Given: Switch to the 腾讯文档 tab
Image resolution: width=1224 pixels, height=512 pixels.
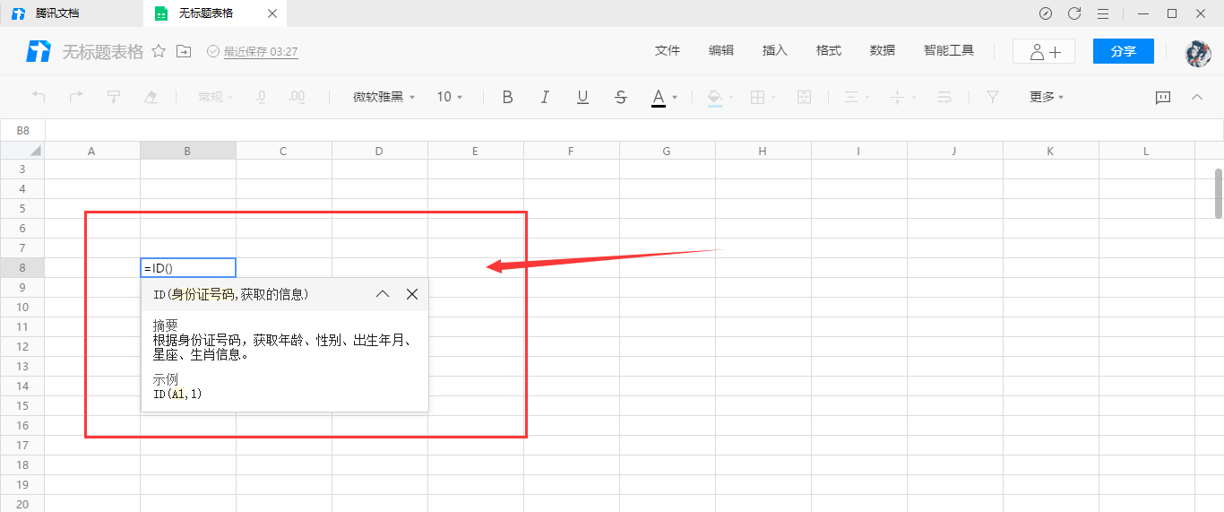Looking at the screenshot, I should coord(72,13).
